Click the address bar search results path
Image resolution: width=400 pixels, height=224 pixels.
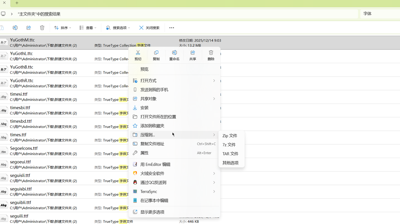[39, 14]
